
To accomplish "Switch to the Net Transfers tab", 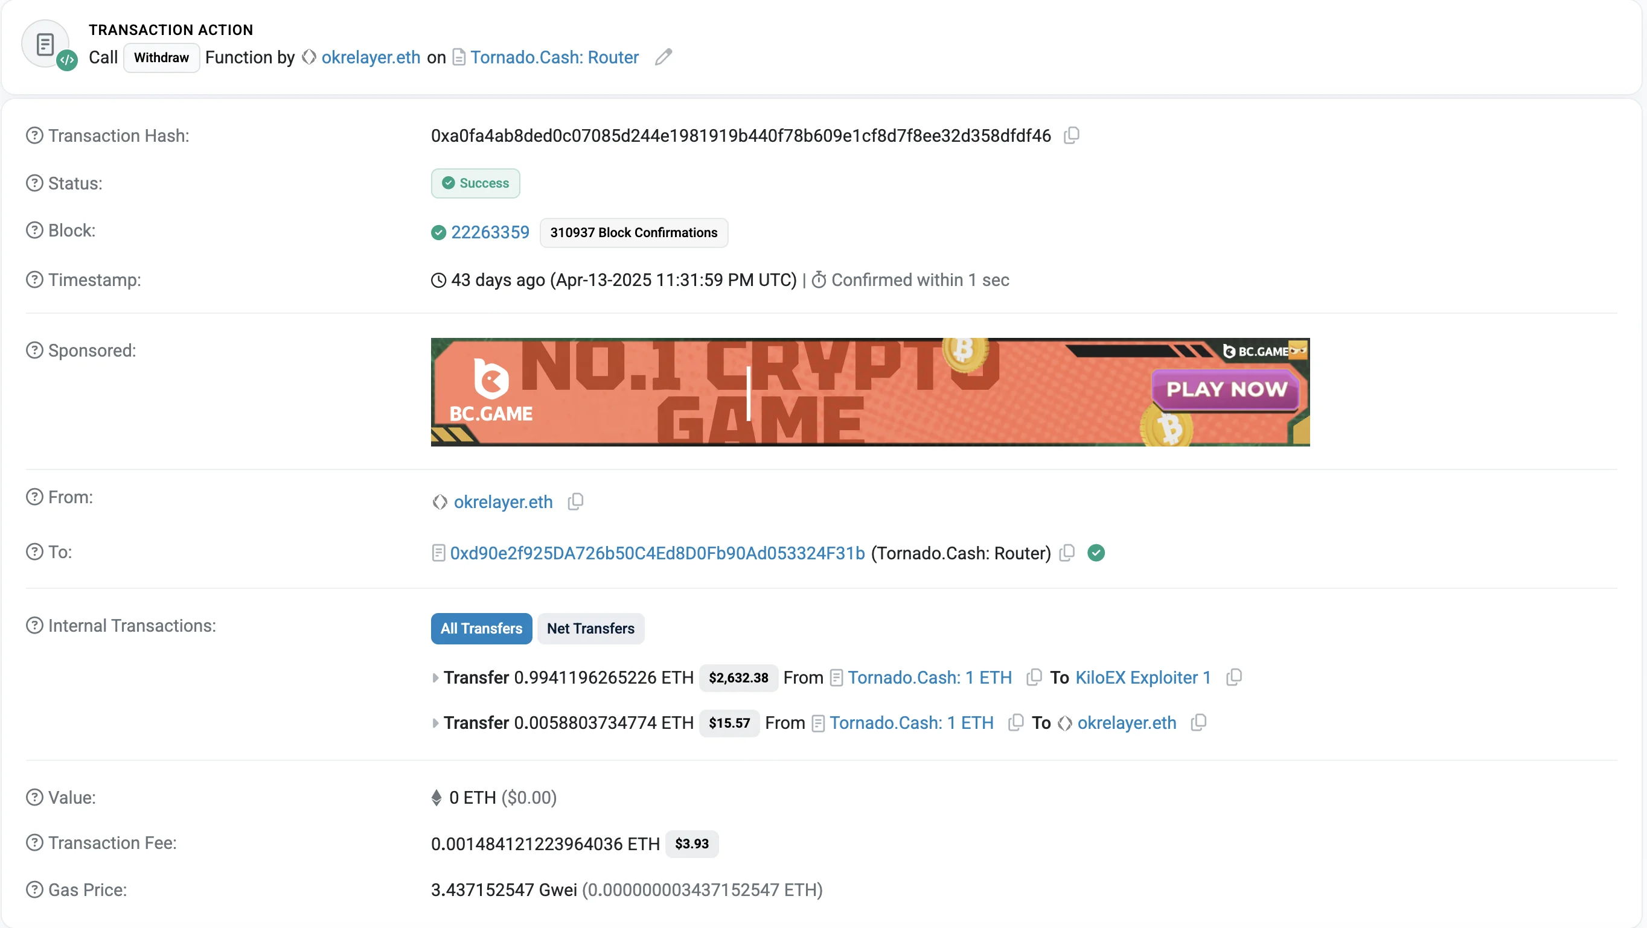I will [590, 629].
